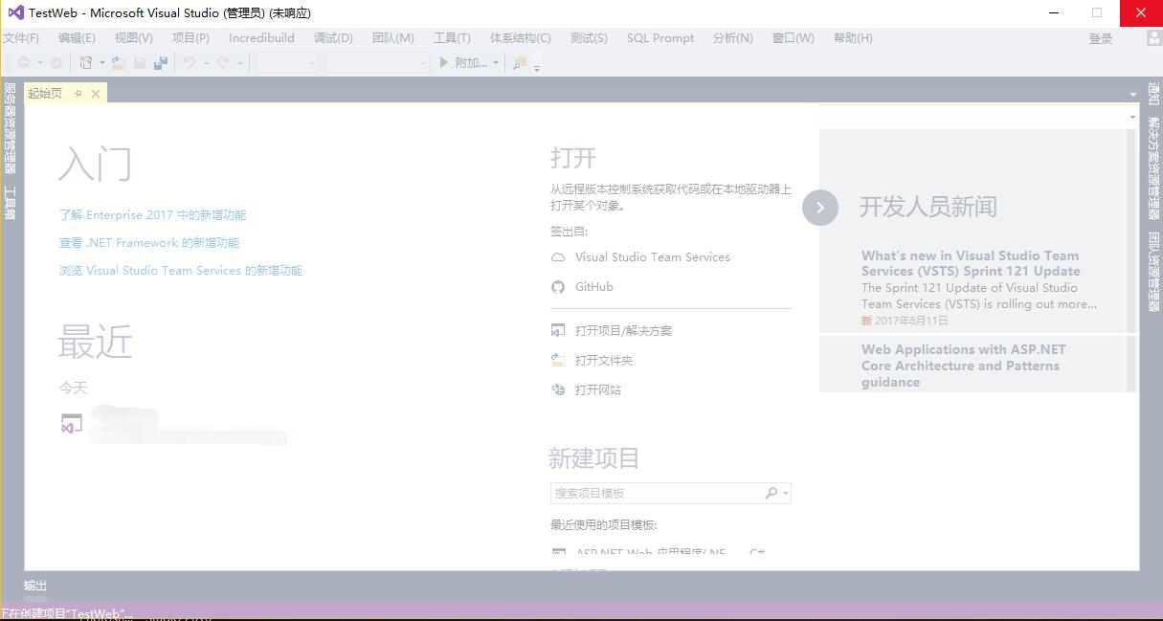Open the 文件(F) menu

tap(21, 38)
